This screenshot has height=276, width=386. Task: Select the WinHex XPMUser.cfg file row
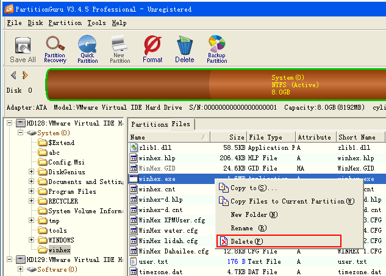[x=173, y=220]
